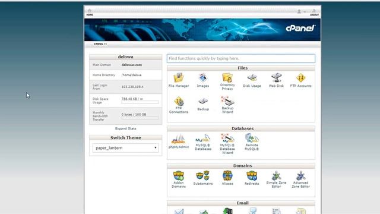
Task: Click the 788.48 KB disk usage value
Action: tap(132, 99)
